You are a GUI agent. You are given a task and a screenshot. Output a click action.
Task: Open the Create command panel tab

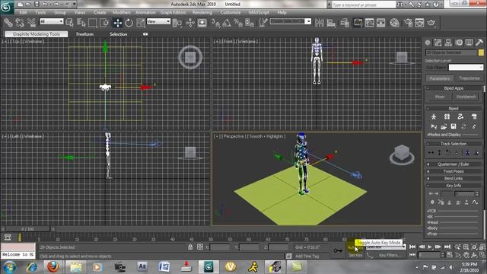428,43
